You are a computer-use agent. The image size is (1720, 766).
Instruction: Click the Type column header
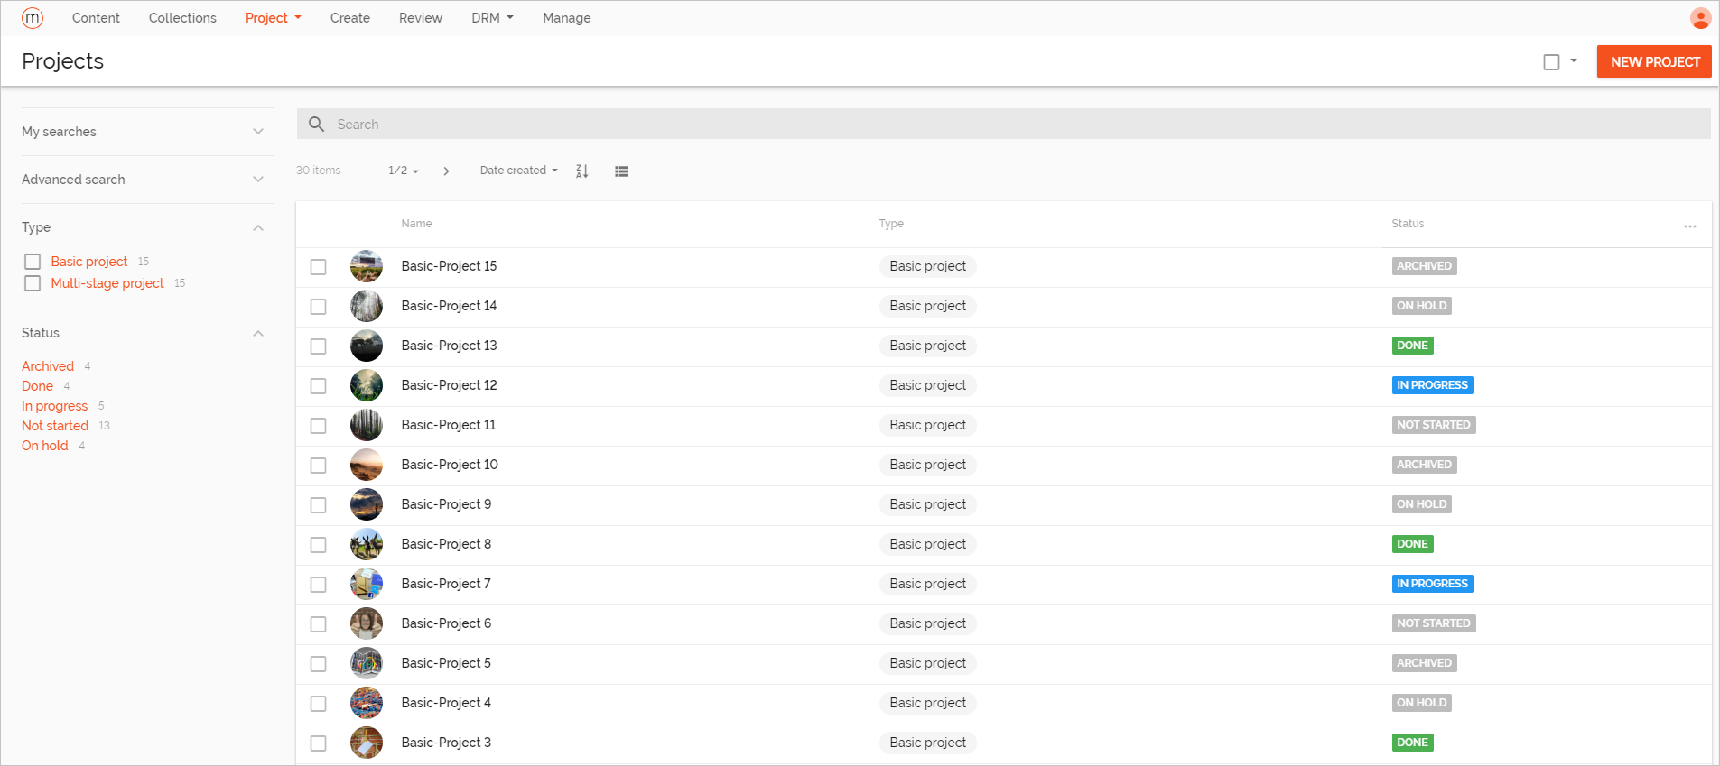point(891,224)
